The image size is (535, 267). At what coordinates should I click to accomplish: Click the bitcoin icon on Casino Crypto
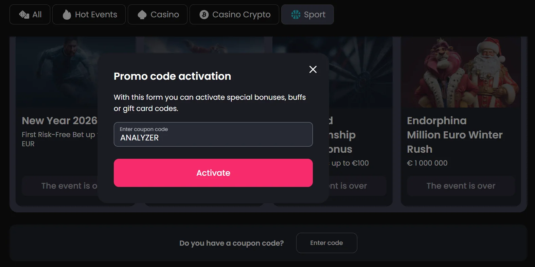tap(204, 15)
